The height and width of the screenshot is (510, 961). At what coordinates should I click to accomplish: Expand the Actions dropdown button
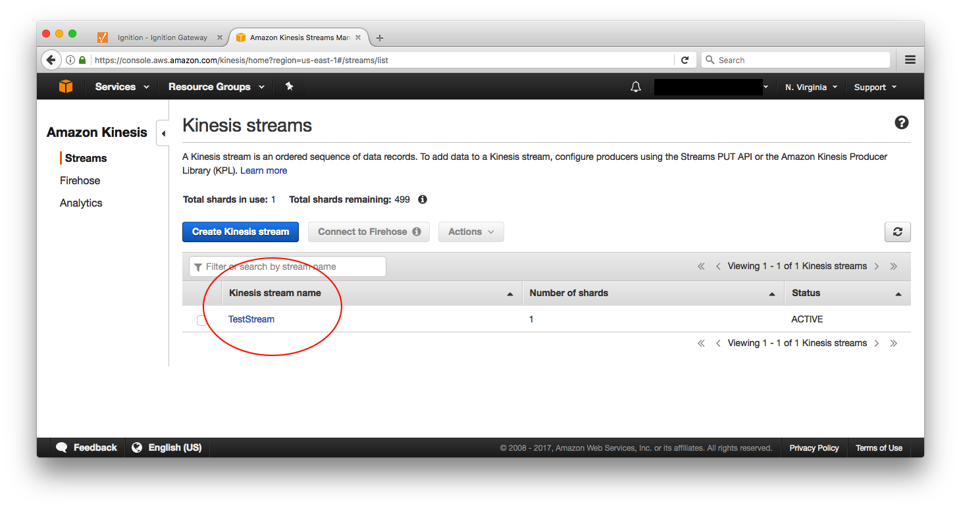coord(471,232)
